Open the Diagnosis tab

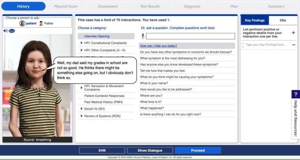tap(192, 6)
